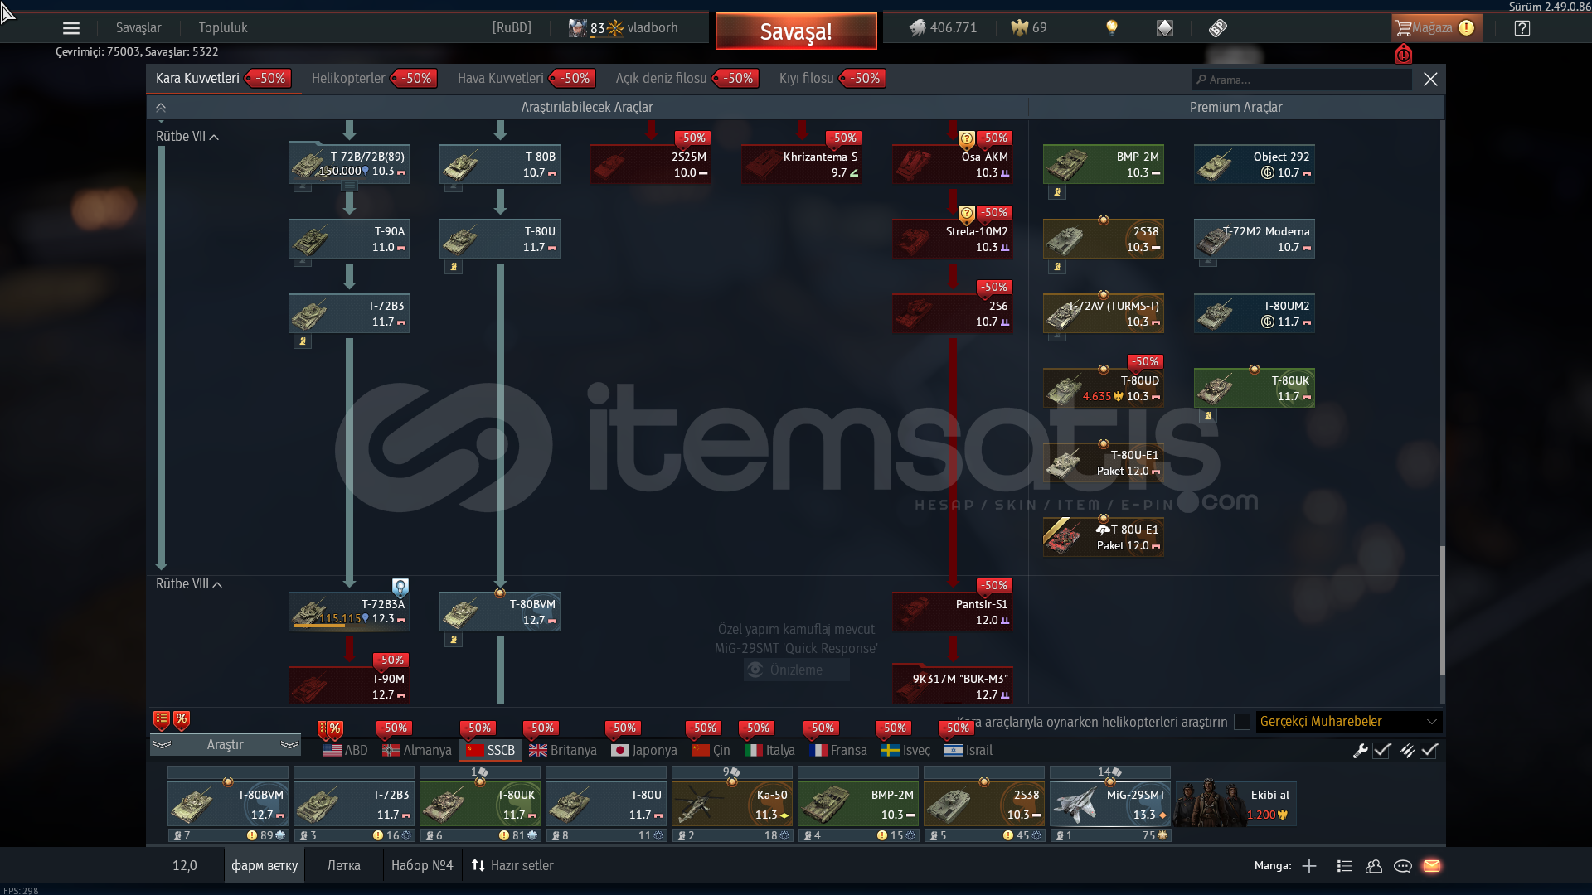This screenshot has width=1592, height=895.
Task: Open the friends contacts icon
Action: [x=1374, y=866]
